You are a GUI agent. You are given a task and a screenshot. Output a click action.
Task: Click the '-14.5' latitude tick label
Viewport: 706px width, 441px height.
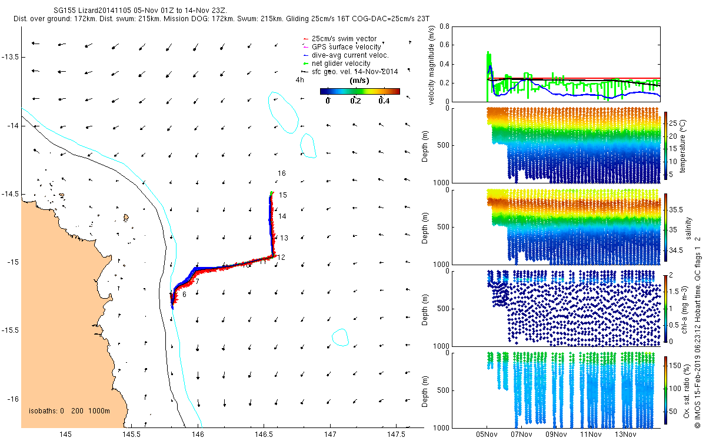[x=10, y=194]
